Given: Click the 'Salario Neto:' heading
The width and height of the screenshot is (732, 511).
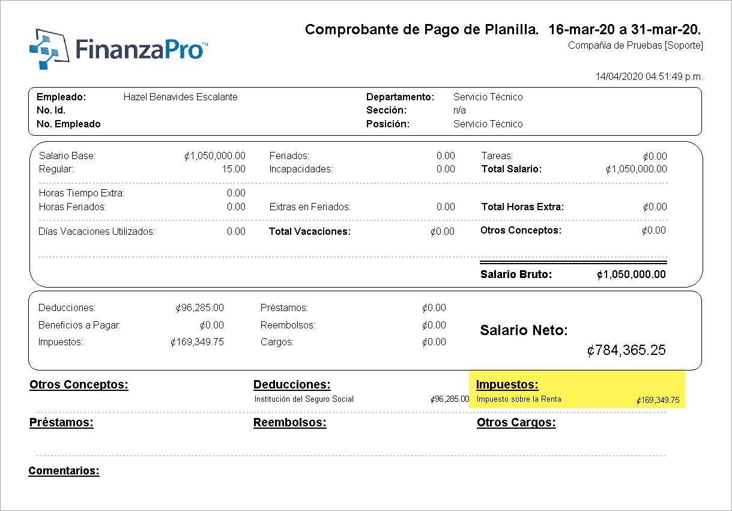Looking at the screenshot, I should [x=524, y=330].
